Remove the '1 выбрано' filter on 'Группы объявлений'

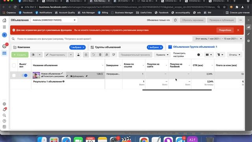(x=161, y=47)
